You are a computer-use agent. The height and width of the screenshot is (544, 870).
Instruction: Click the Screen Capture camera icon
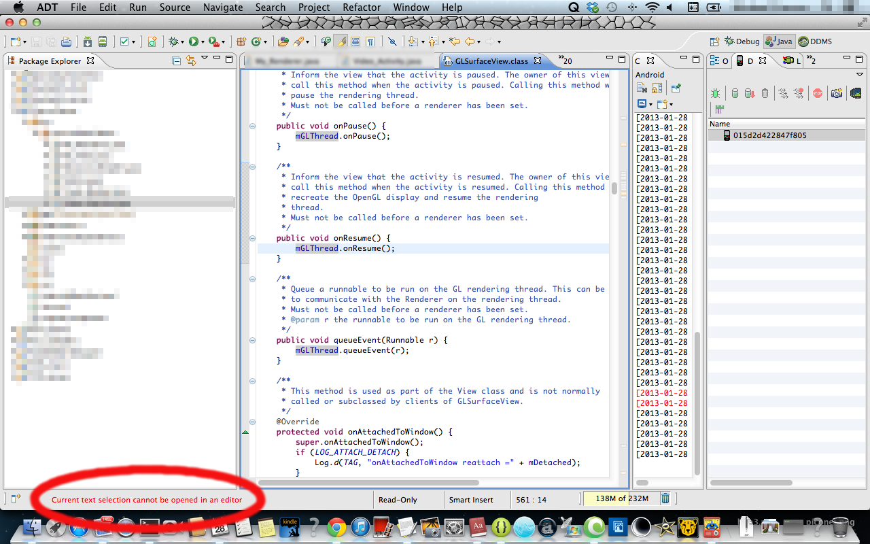tap(837, 93)
